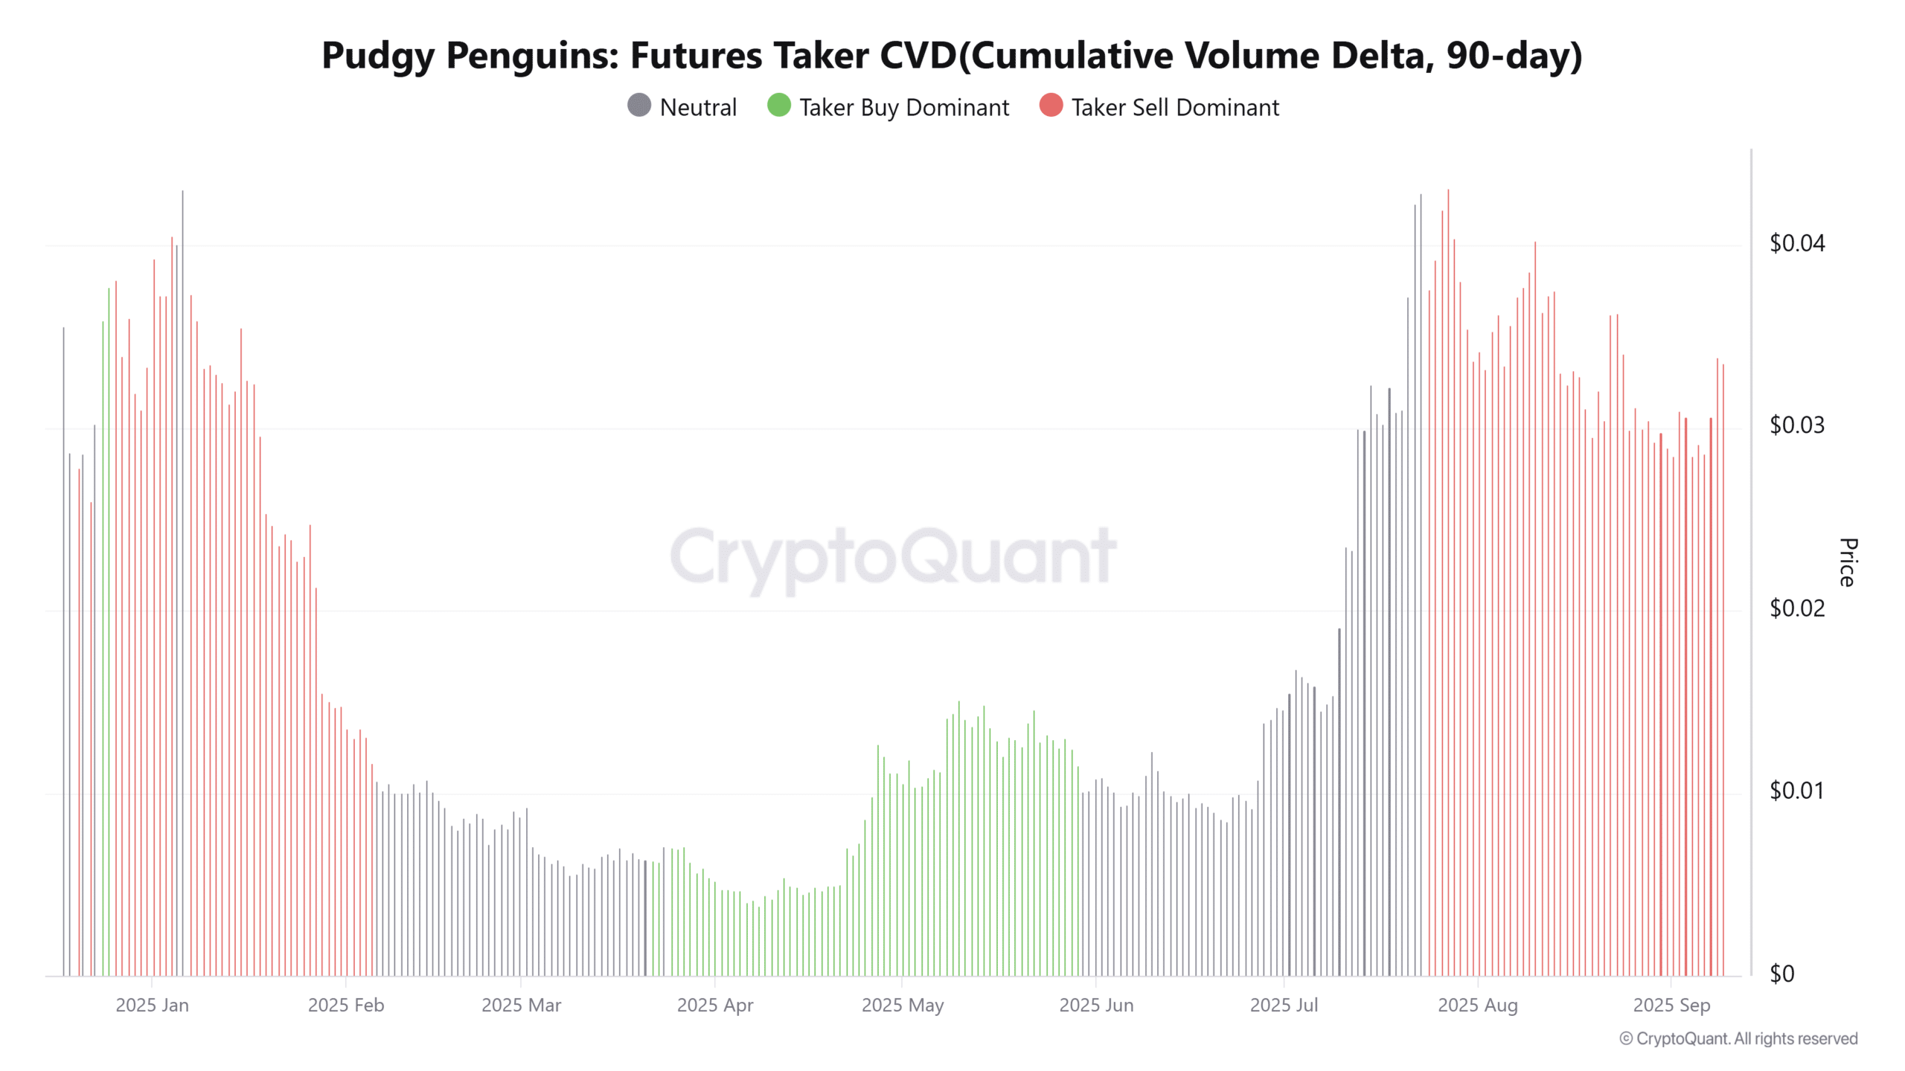Select the 2025 Mar axis label
This screenshot has width=1905, height=1071.
[521, 1005]
